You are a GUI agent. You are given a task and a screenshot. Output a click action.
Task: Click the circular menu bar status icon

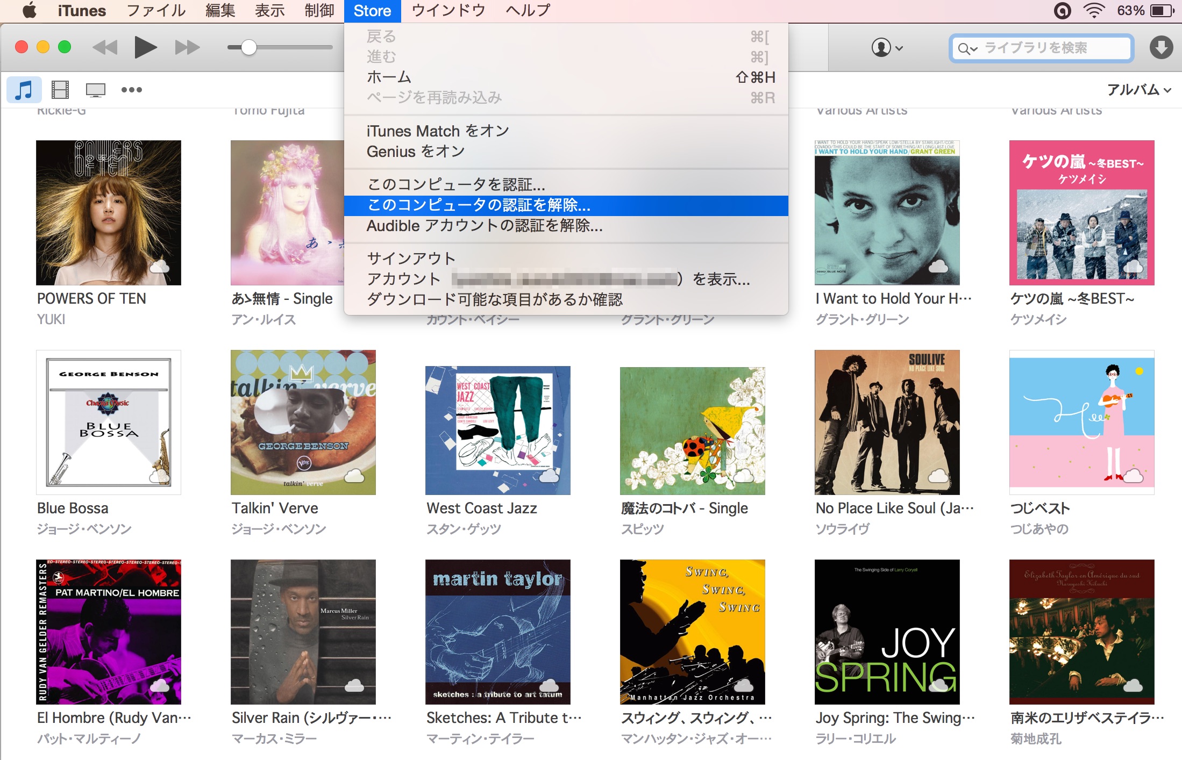pyautogui.click(x=1062, y=10)
